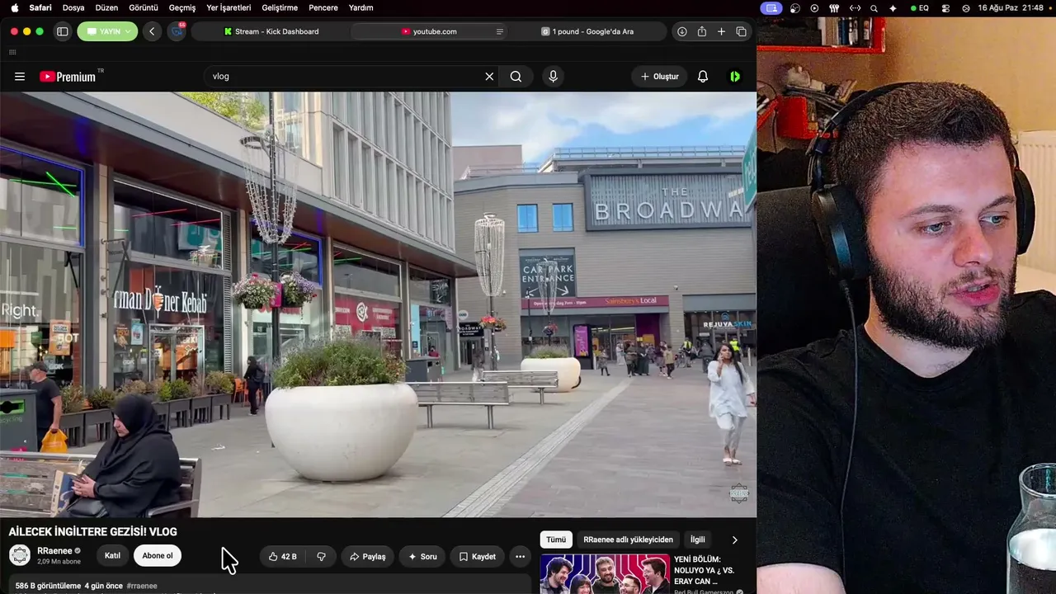Open Spotlight search in menu bar
Viewport: 1056px width, 594px height.
pos(874,7)
